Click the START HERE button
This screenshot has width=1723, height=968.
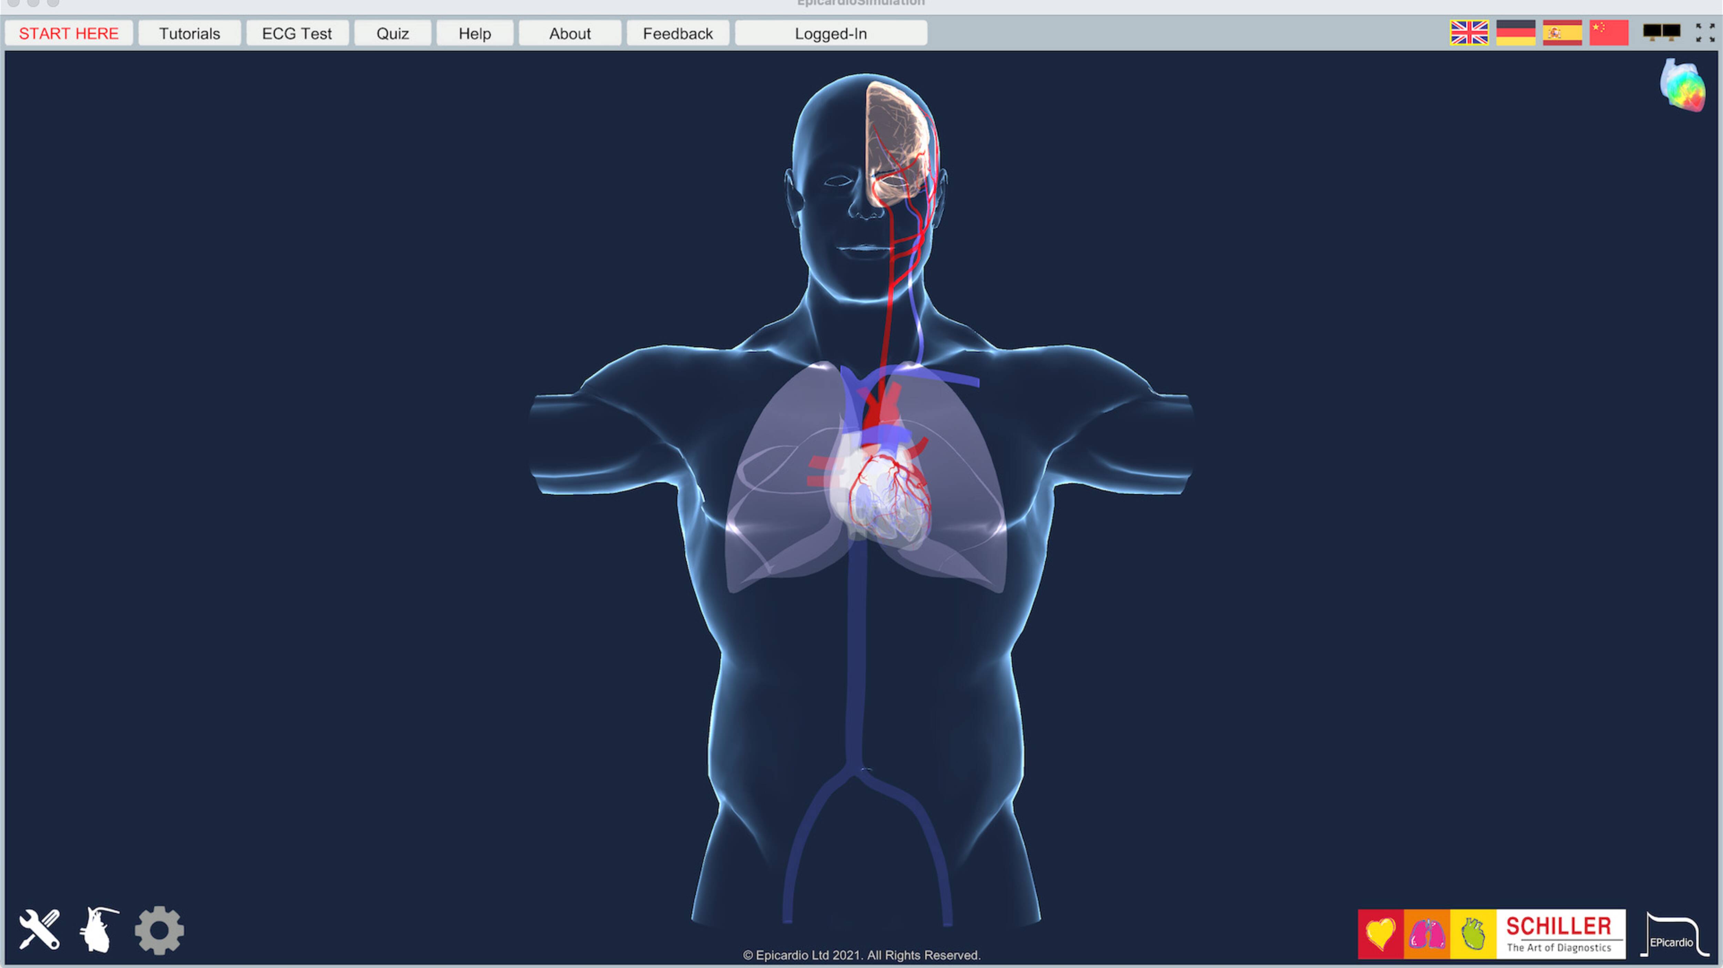point(68,33)
